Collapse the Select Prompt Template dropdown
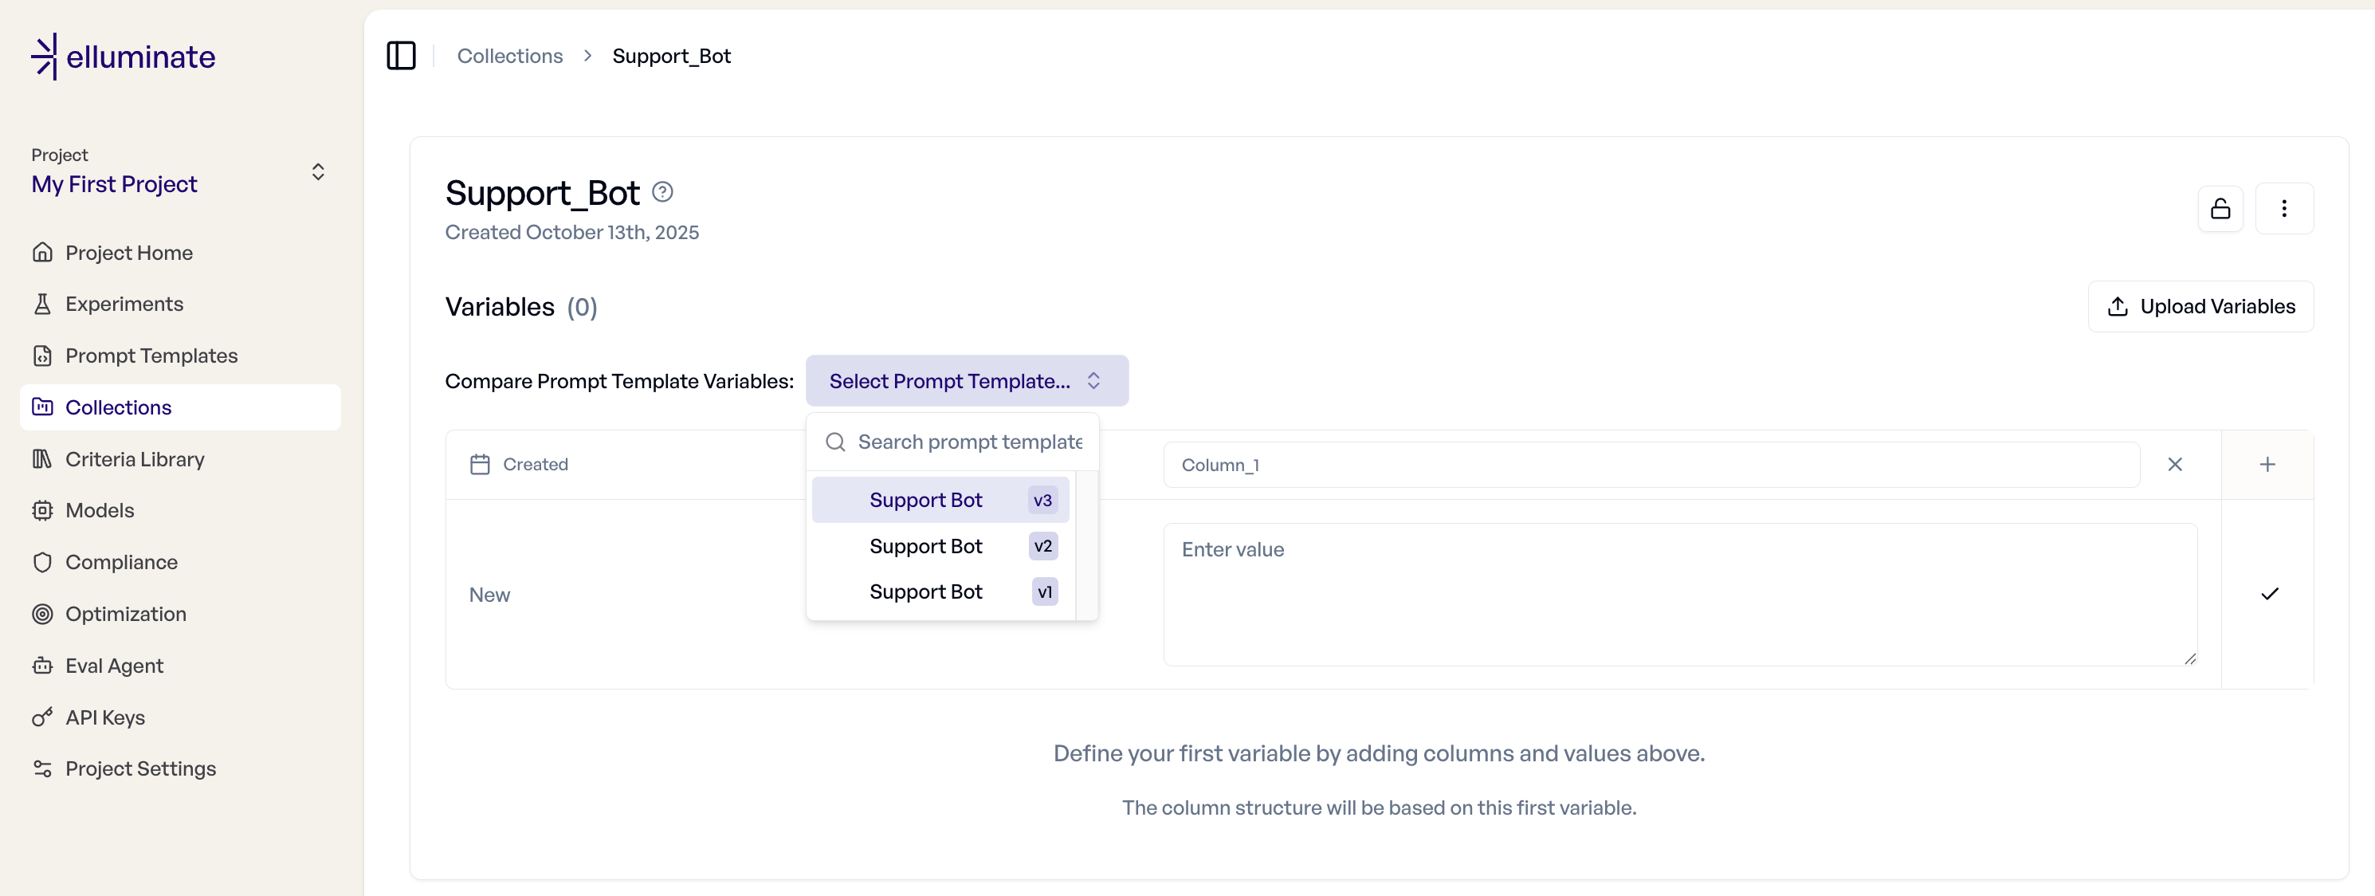Viewport: 2375px width, 896px height. [966, 381]
